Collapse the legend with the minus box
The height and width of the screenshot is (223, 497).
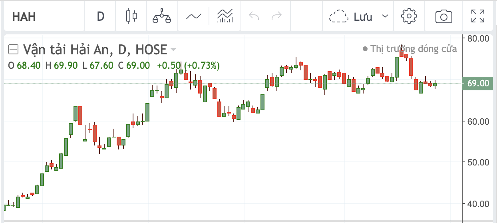point(13,50)
